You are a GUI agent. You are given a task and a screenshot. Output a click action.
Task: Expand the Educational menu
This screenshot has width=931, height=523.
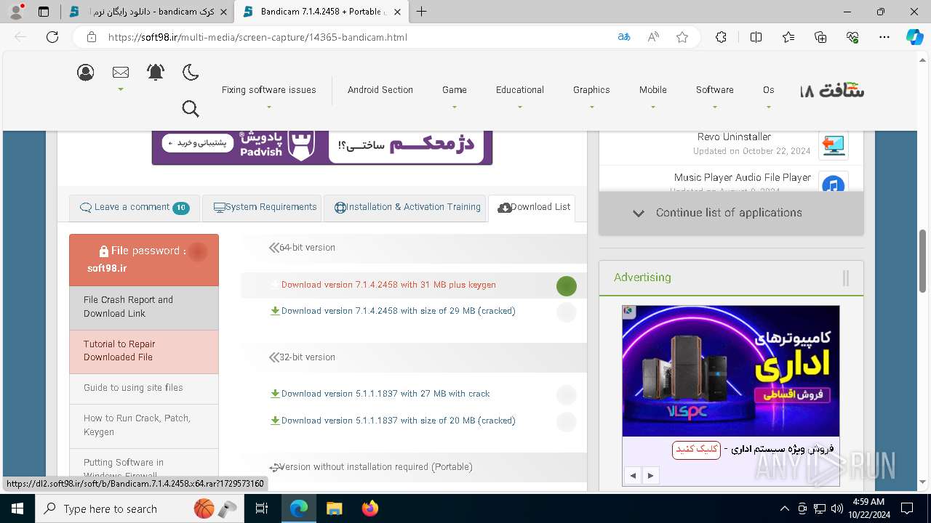[520, 90]
